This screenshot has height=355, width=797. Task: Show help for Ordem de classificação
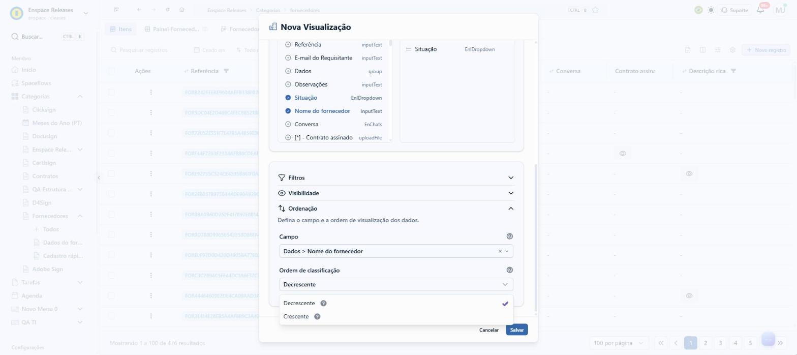510,270
